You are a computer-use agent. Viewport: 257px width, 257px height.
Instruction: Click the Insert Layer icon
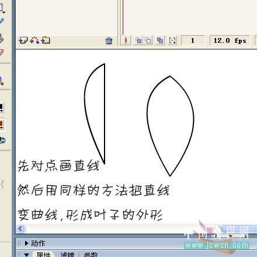tap(23, 40)
